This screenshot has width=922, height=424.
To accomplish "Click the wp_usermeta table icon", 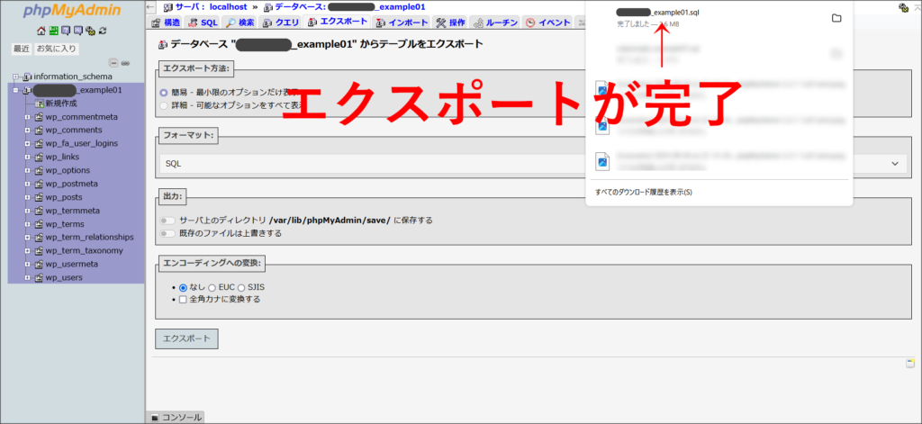I will click(40, 264).
